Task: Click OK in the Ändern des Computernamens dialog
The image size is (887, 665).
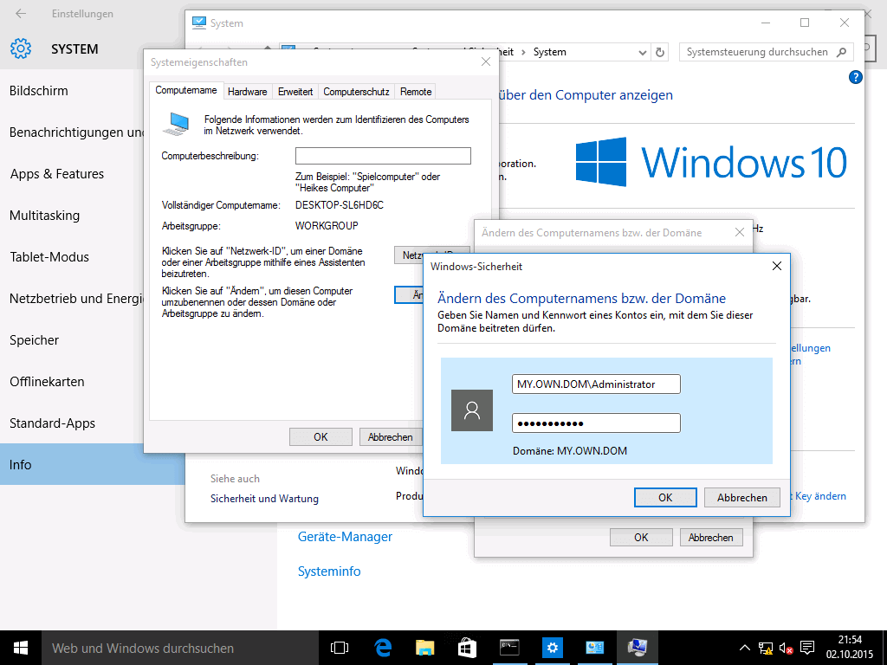Action: [x=641, y=537]
